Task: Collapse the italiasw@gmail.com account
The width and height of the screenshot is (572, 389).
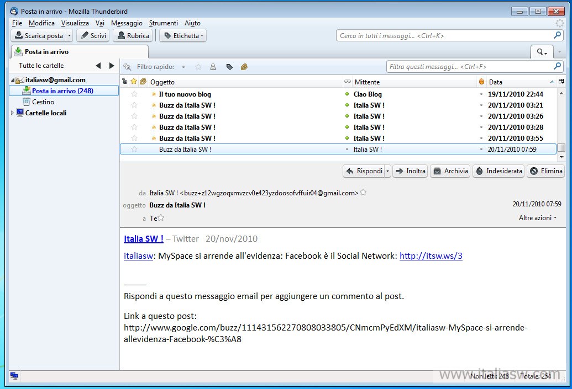Action: tap(13, 80)
